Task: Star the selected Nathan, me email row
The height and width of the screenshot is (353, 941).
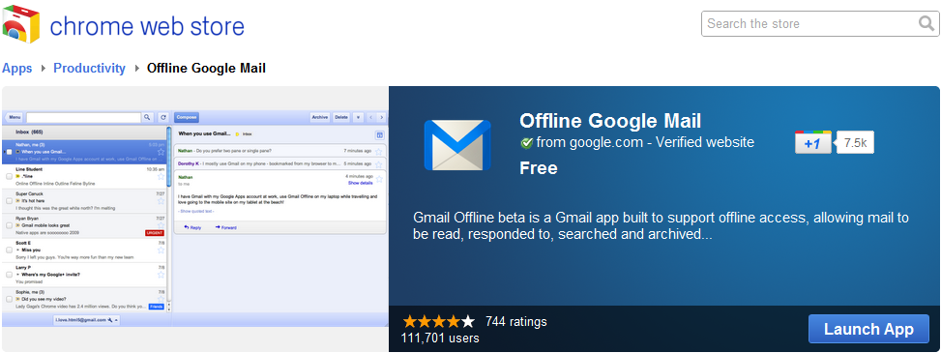Action: click(161, 152)
